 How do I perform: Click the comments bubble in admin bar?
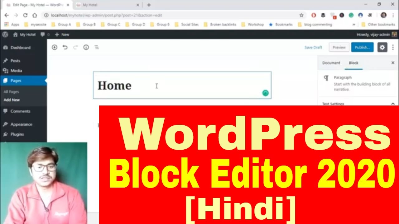(45, 35)
